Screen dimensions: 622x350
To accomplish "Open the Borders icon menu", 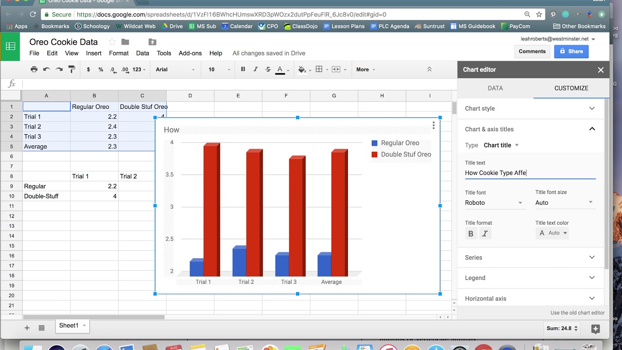I will point(319,70).
